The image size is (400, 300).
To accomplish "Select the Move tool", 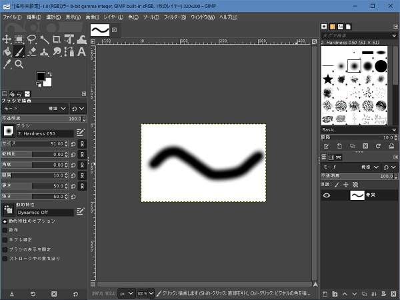I will click(7, 39).
